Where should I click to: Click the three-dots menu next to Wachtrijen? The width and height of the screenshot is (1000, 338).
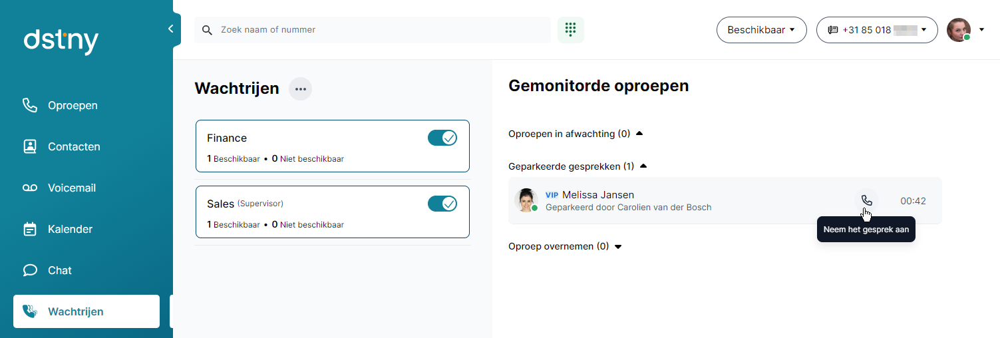click(300, 88)
